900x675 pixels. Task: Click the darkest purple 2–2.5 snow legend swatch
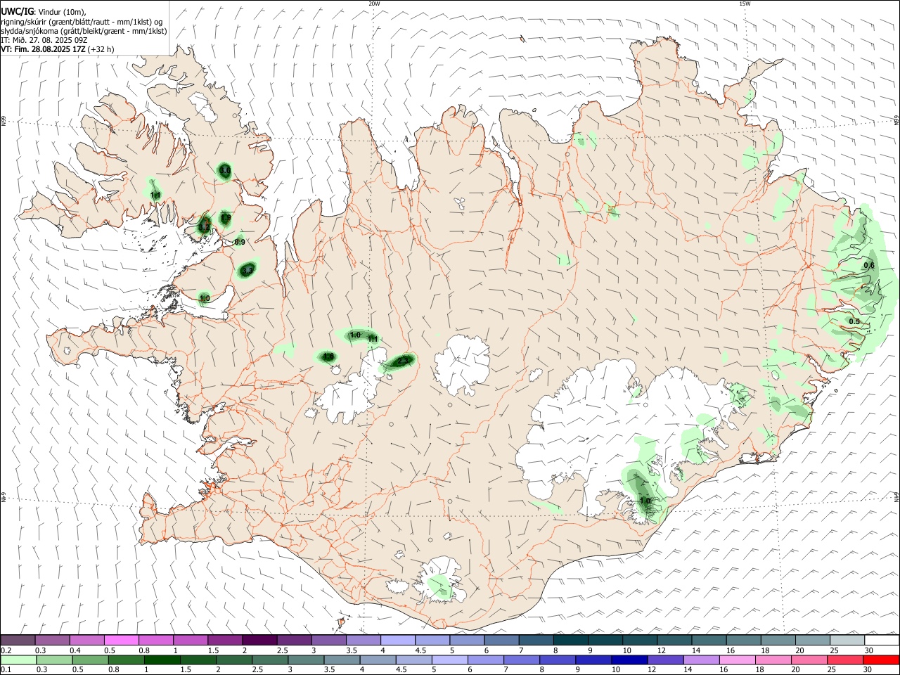pyautogui.click(x=259, y=641)
